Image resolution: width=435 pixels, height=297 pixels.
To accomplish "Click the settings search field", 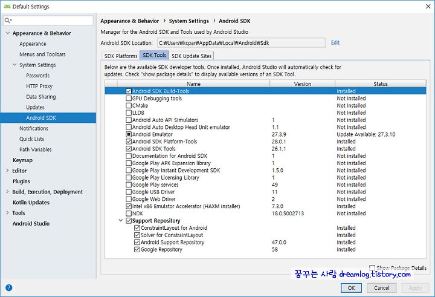I will point(48,21).
